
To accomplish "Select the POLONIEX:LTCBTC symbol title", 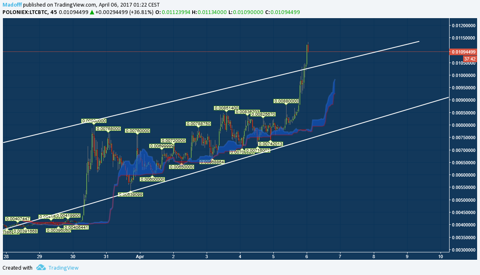I will (x=25, y=12).
